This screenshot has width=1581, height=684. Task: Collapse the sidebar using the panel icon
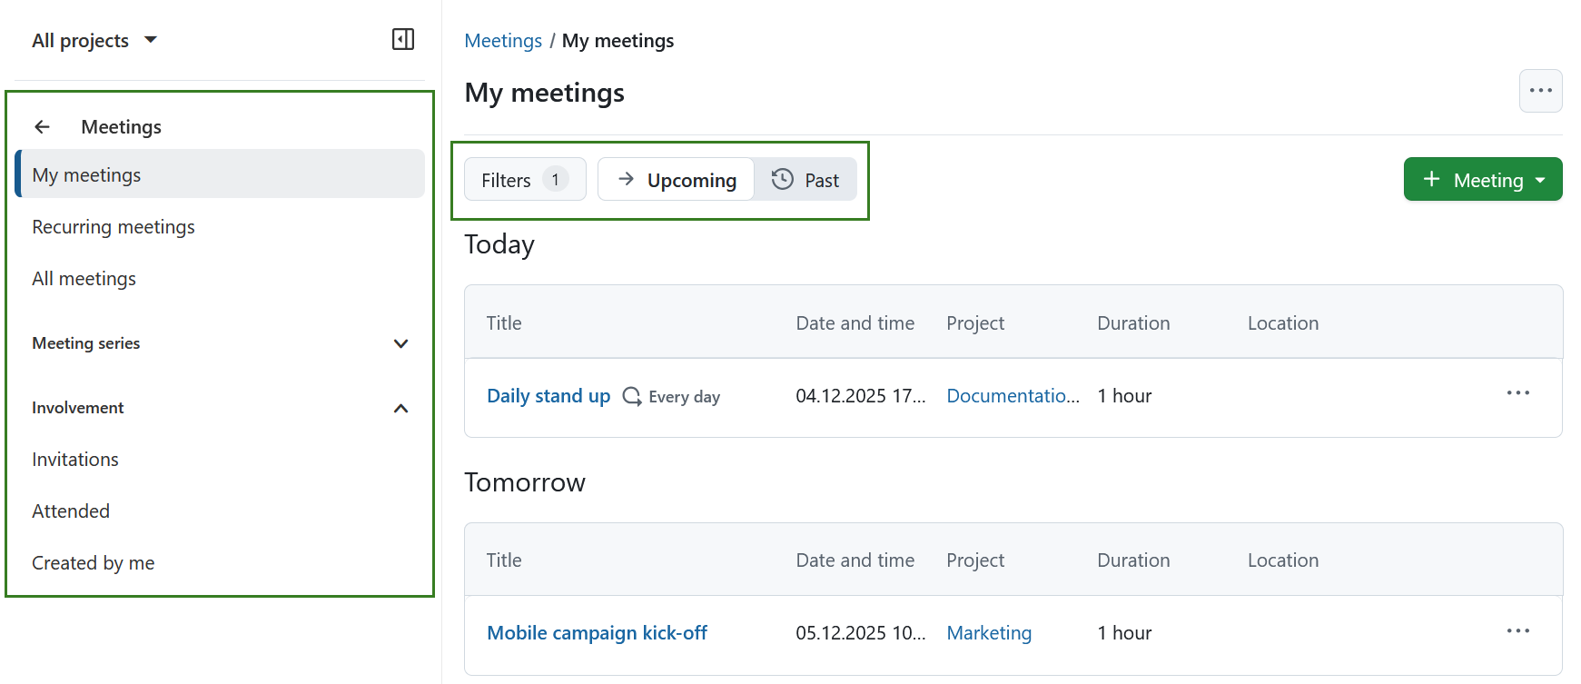point(402,39)
